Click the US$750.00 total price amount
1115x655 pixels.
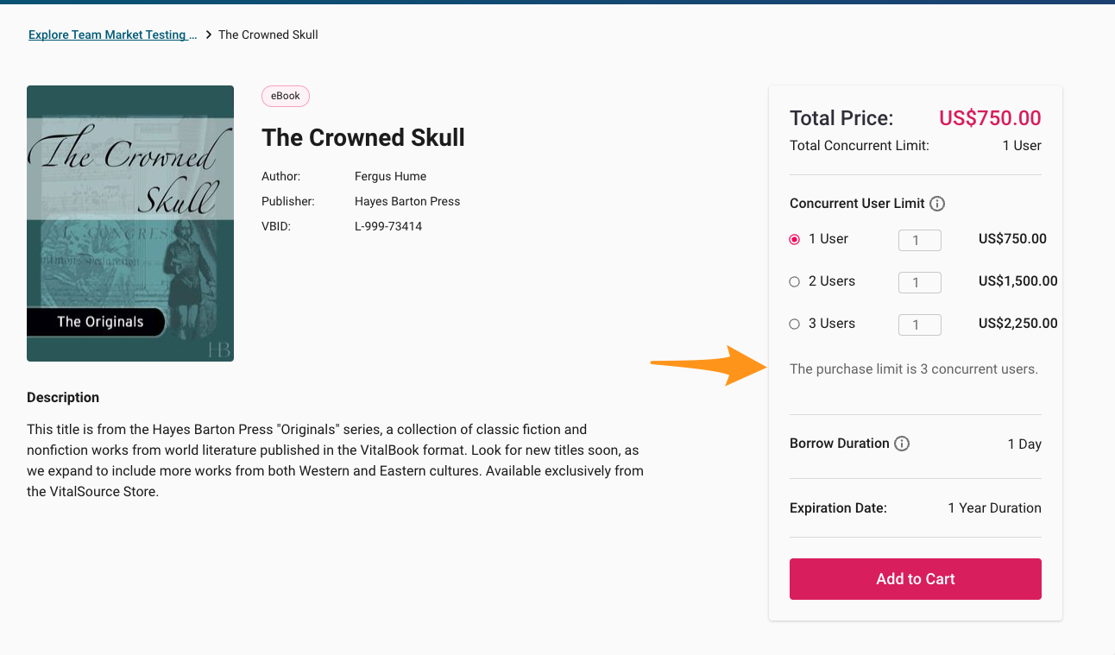pyautogui.click(x=990, y=119)
